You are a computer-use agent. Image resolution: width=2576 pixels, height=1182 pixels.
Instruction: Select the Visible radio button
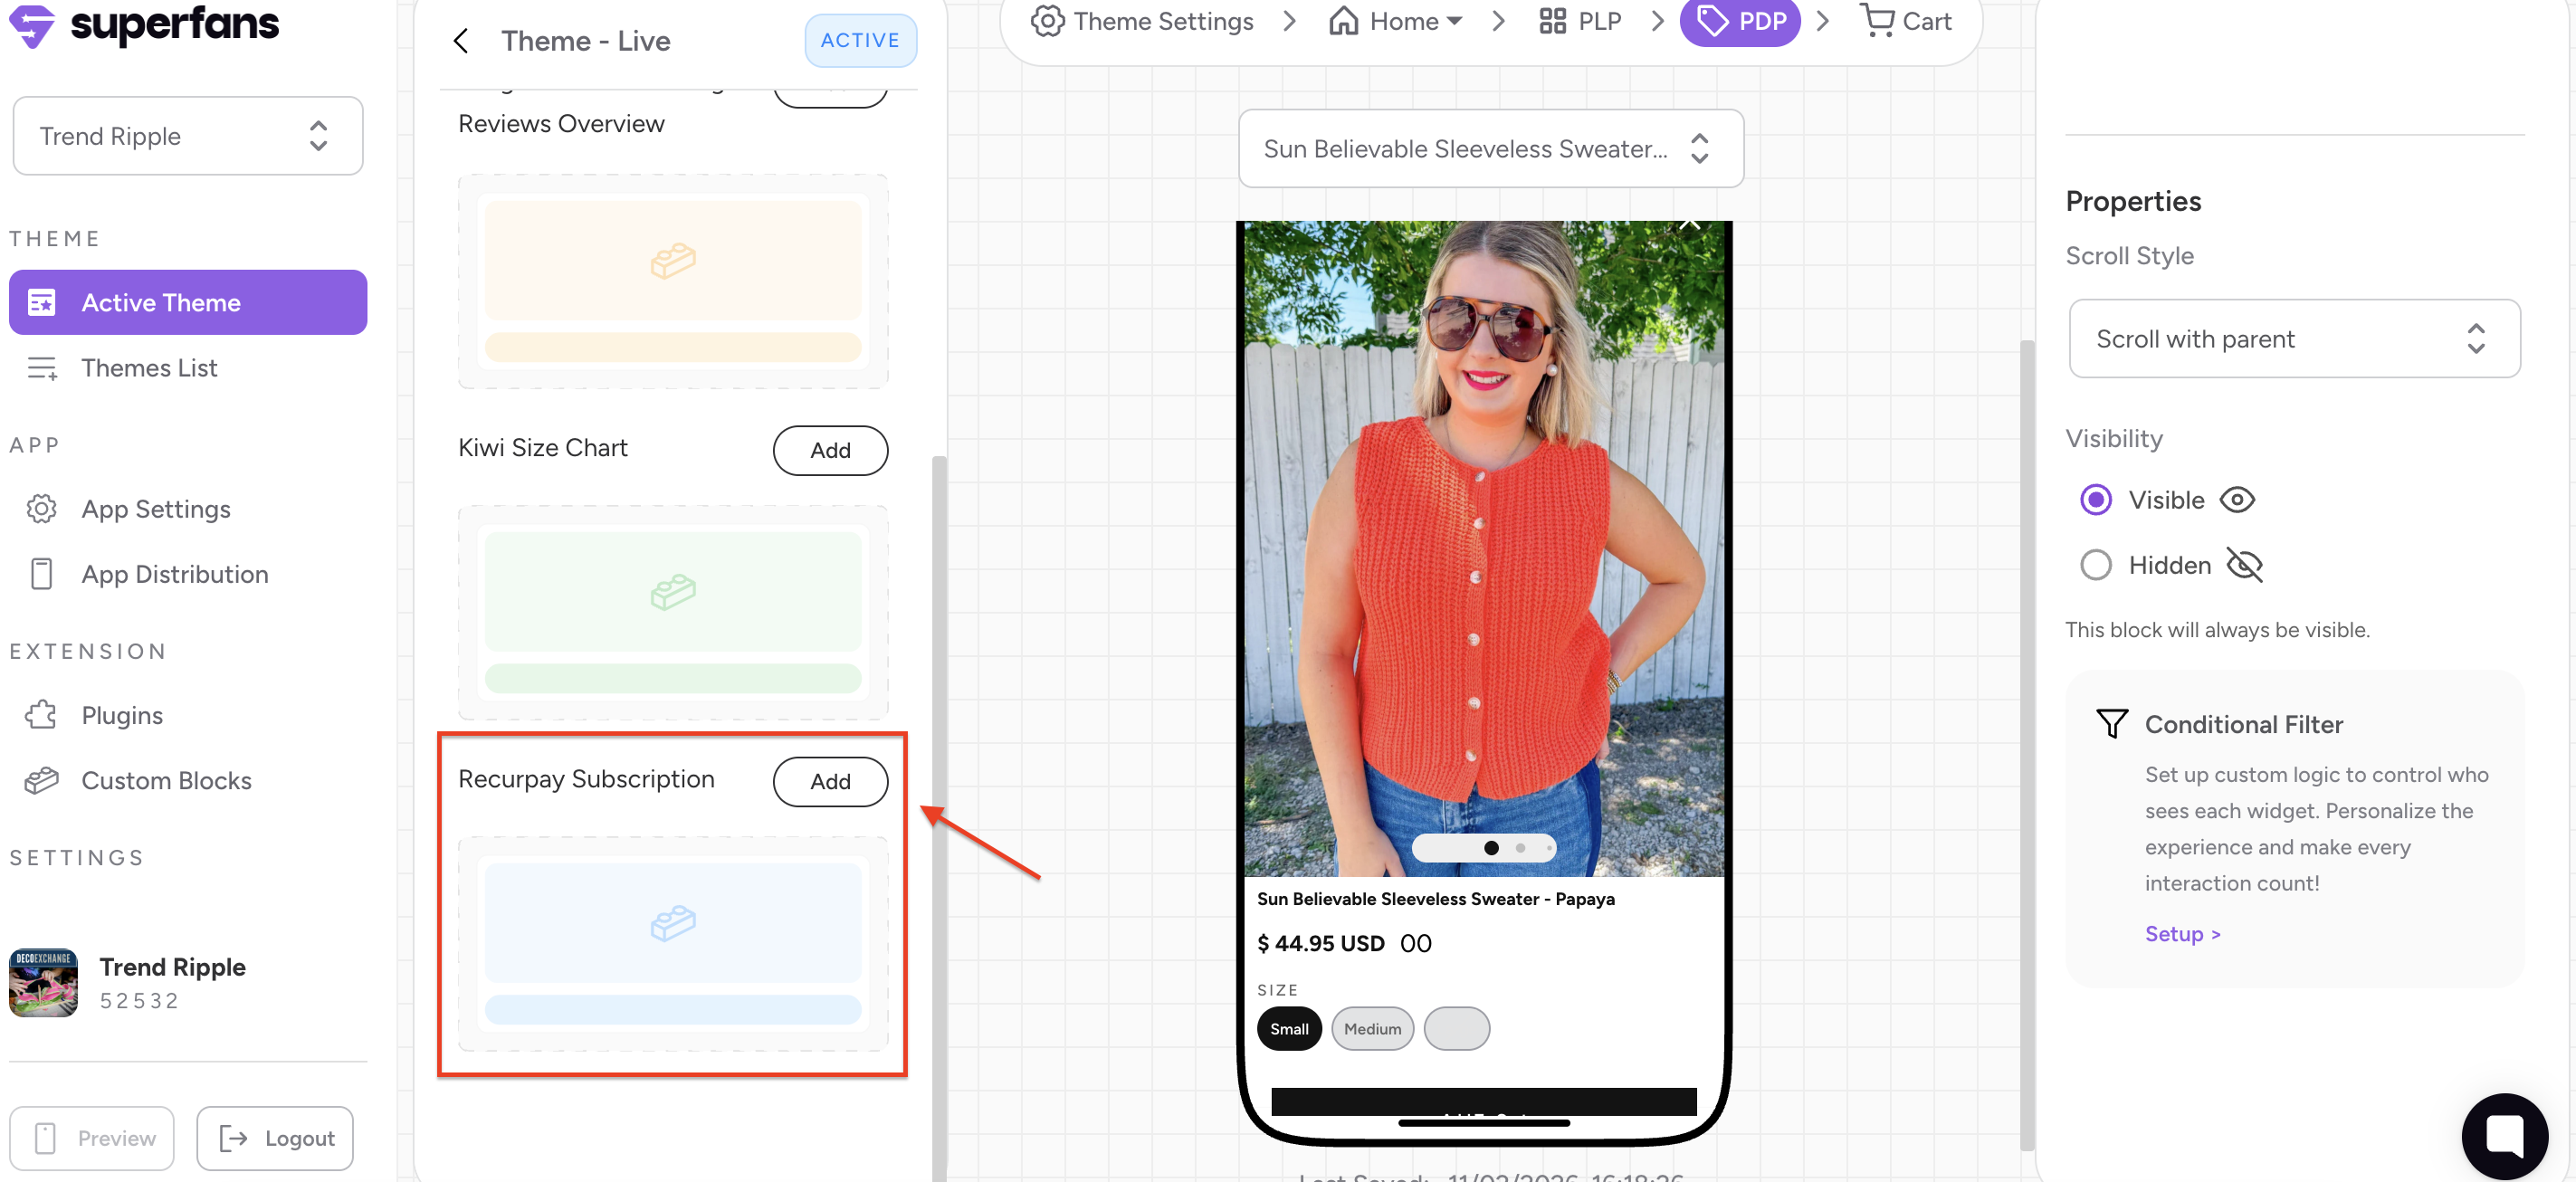click(x=2095, y=500)
